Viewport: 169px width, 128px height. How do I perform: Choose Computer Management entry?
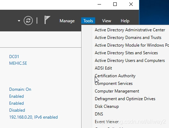[x=117, y=91]
